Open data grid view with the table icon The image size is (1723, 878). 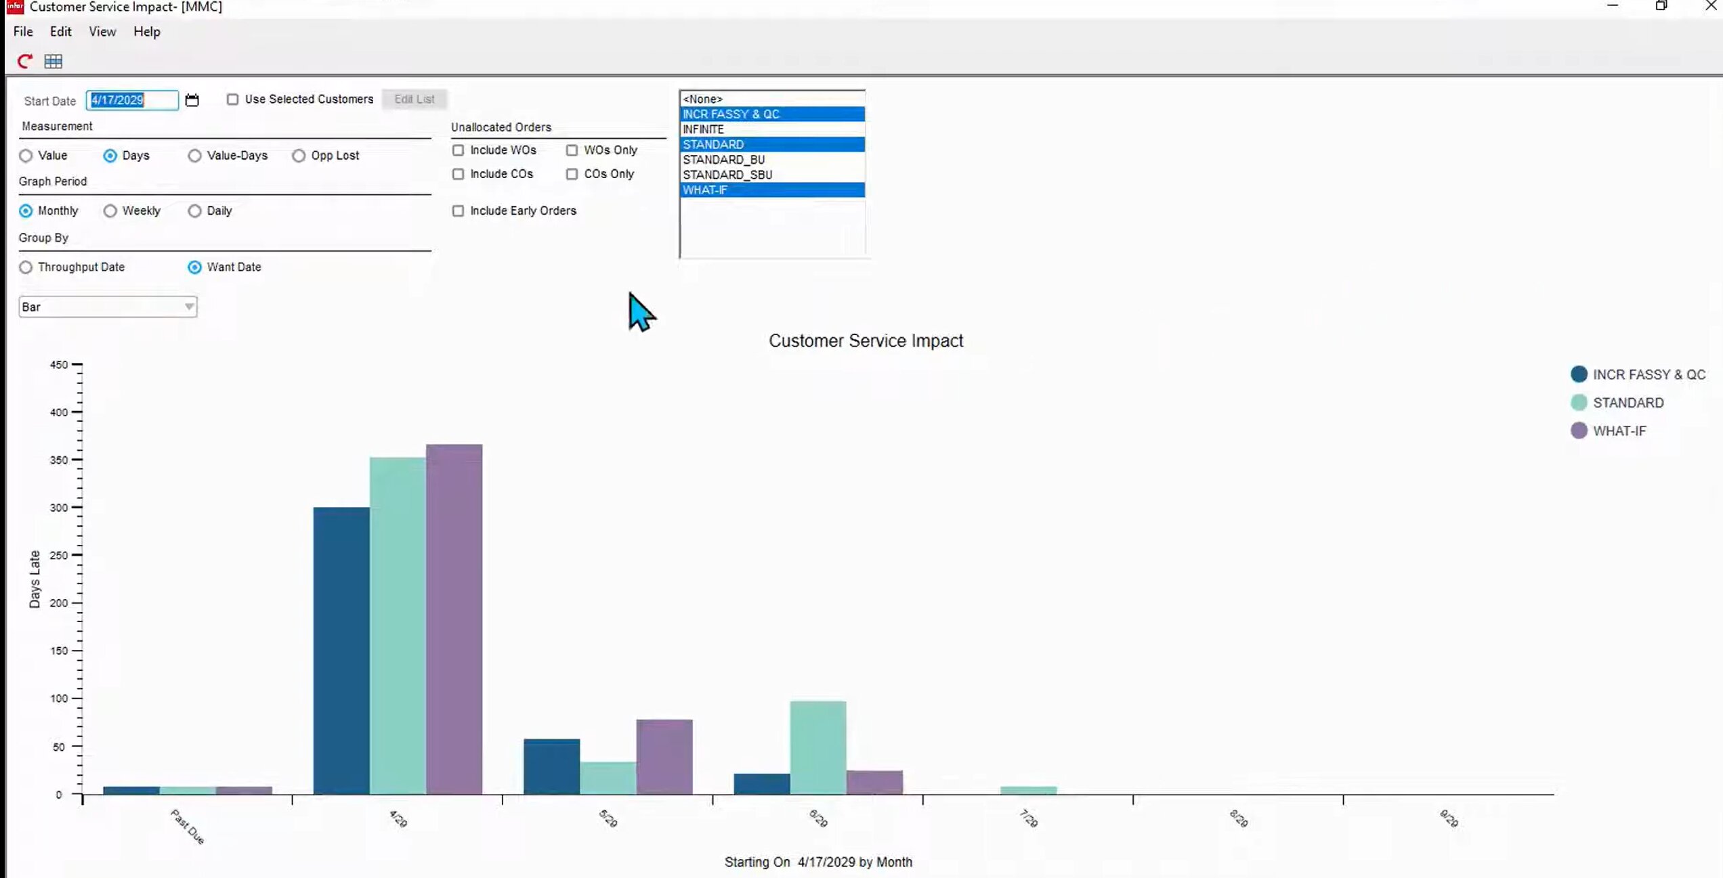click(54, 61)
